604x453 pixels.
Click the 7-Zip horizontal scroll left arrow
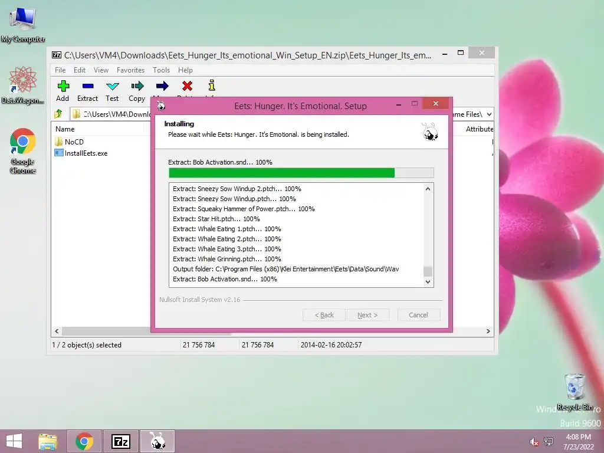pyautogui.click(x=57, y=331)
